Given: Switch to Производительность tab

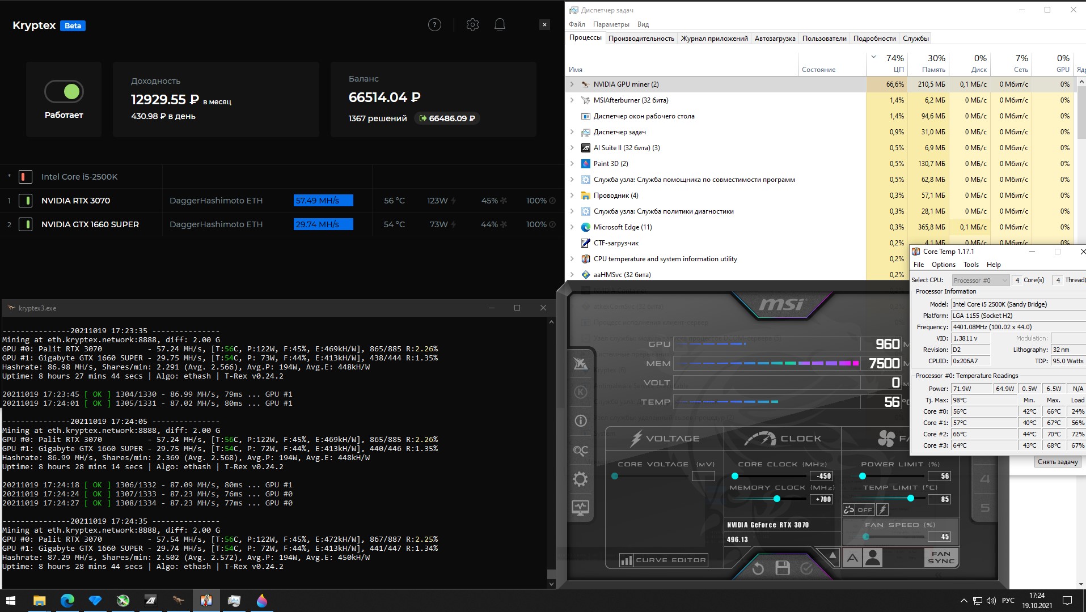Looking at the screenshot, I should 641,39.
